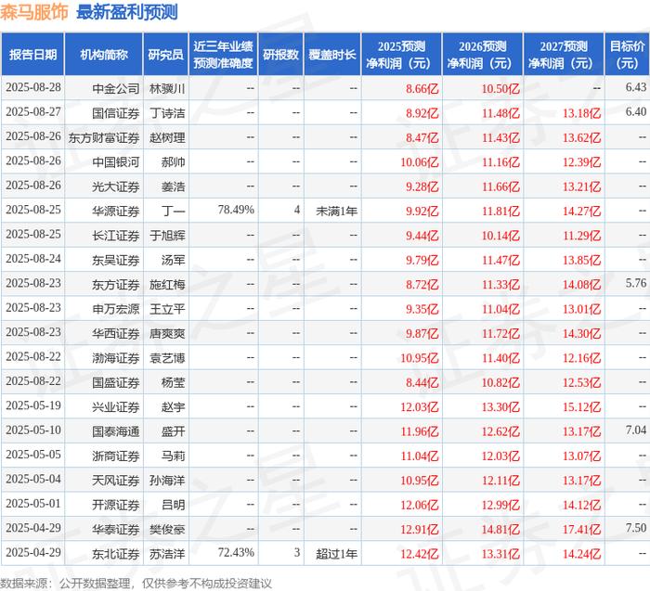Click the 2025预测净利润 column header

coord(401,54)
